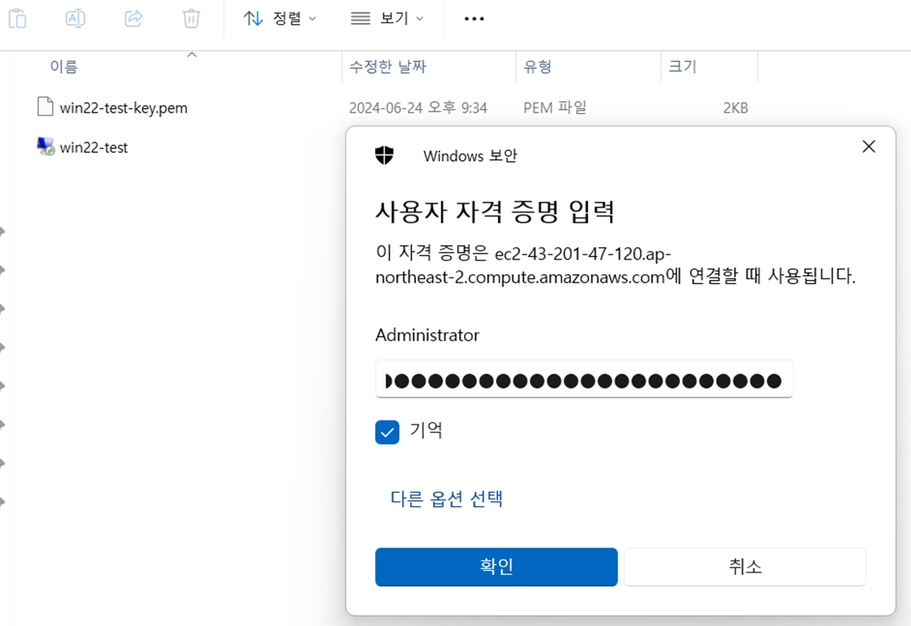The height and width of the screenshot is (626, 911).
Task: Click the Windows Security shield icon
Action: 384,155
